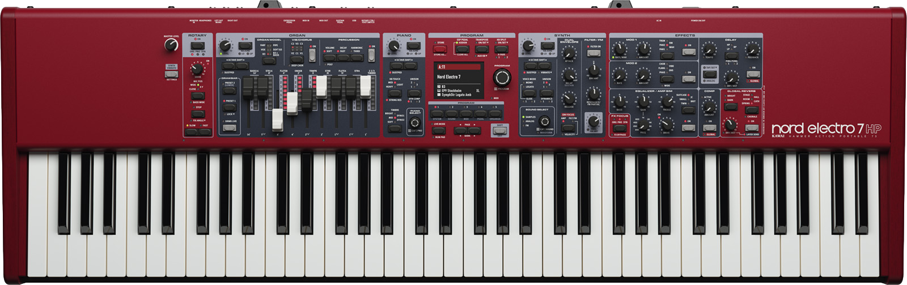
Task: Turn the Delay Feedback knob
Action: tap(752, 49)
